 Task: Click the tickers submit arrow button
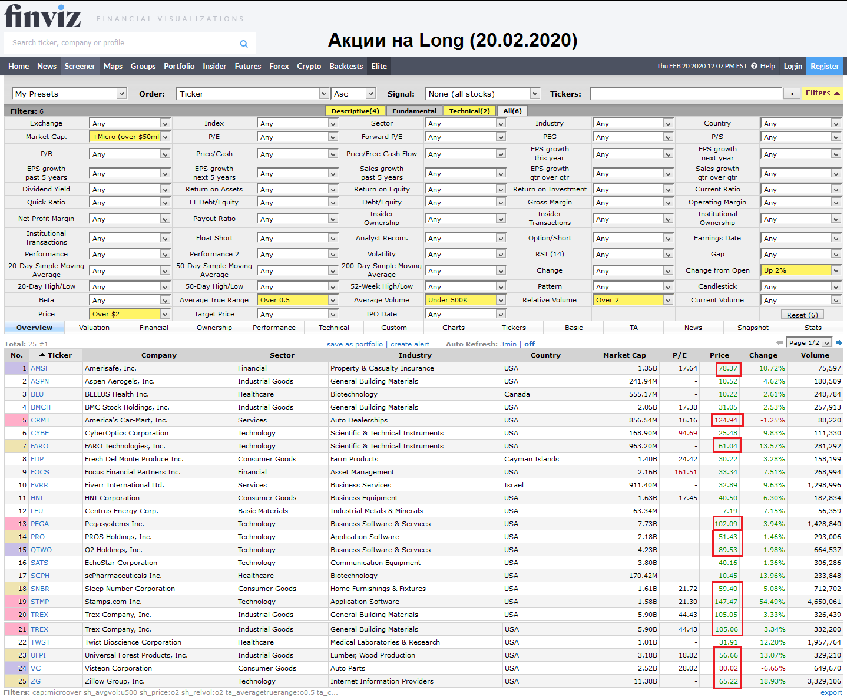pyautogui.click(x=792, y=94)
